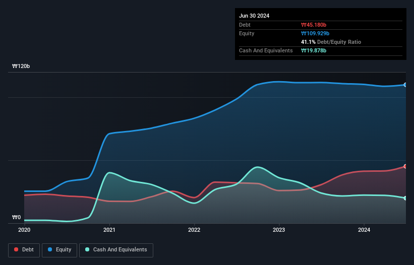Image resolution: width=414 pixels, height=265 pixels.
Task: Select the 2022 x-axis label
Action: tap(194, 230)
